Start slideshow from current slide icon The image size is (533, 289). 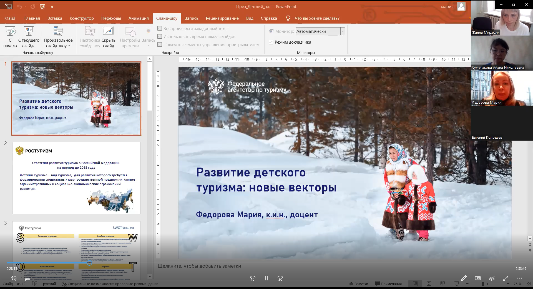[29, 31]
